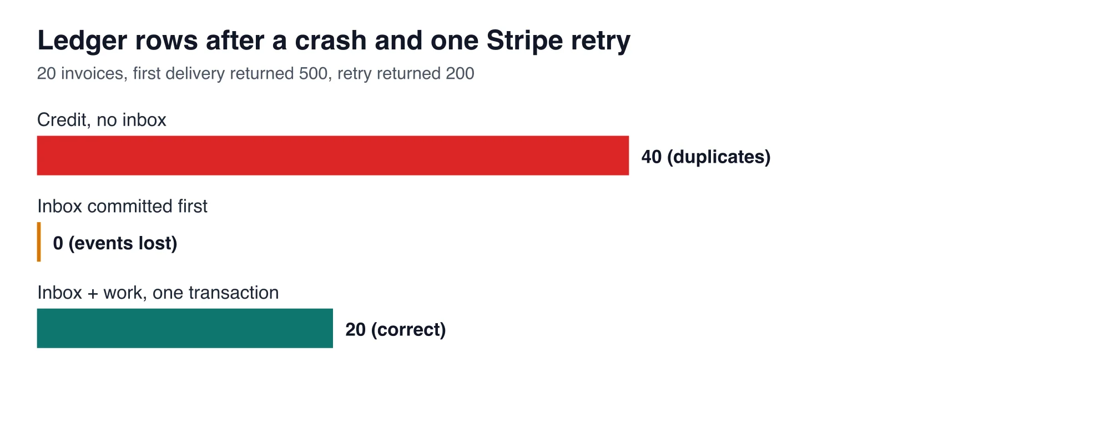Click the text first delivery returned 500
This screenshot has width=1110, height=432.
(230, 73)
